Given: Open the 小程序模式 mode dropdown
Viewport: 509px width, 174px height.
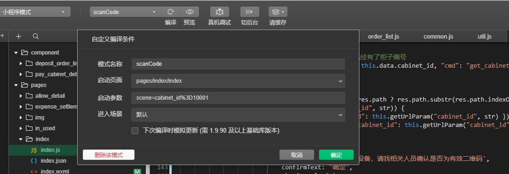Looking at the screenshot, I should [35, 12].
